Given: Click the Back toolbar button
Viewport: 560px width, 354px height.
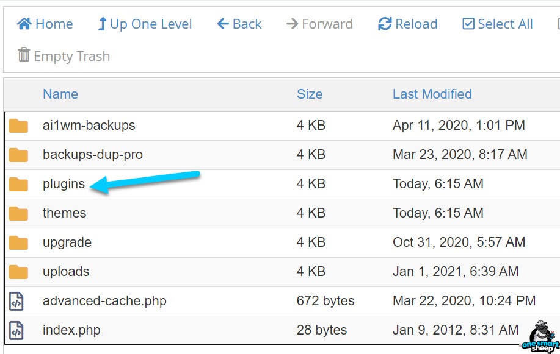Looking at the screenshot, I should pyautogui.click(x=239, y=24).
